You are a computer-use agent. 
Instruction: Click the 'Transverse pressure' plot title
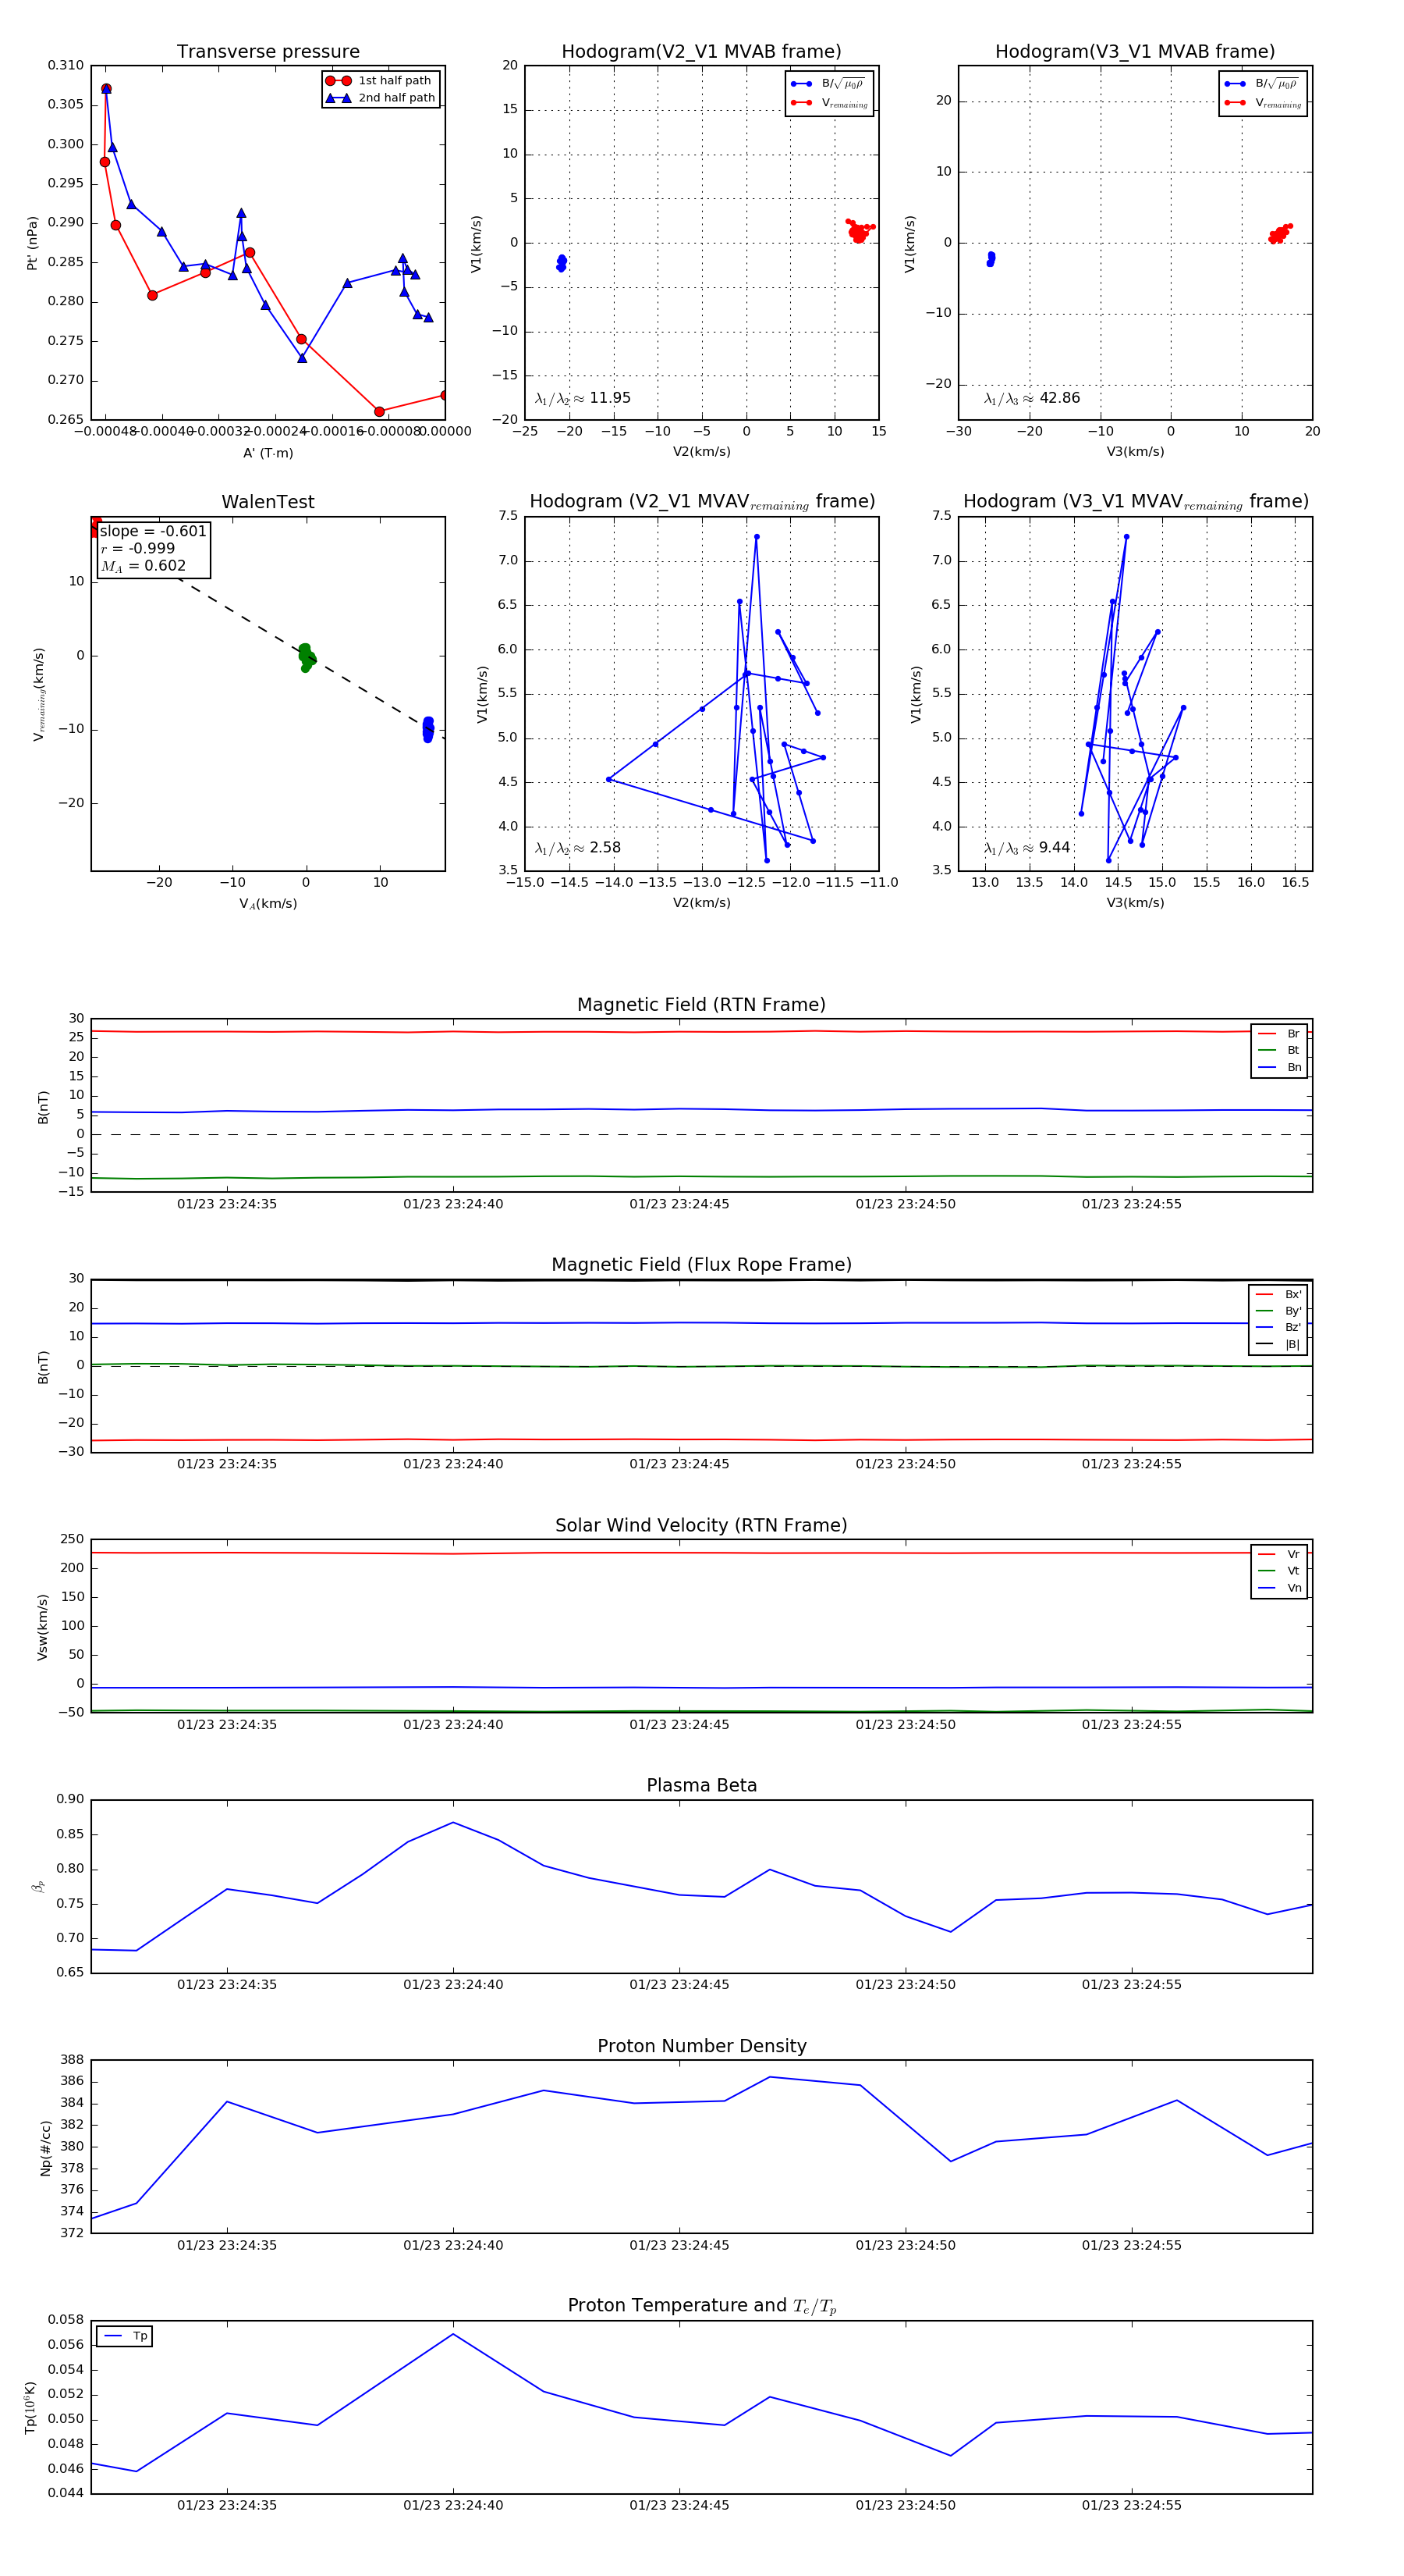[268, 52]
